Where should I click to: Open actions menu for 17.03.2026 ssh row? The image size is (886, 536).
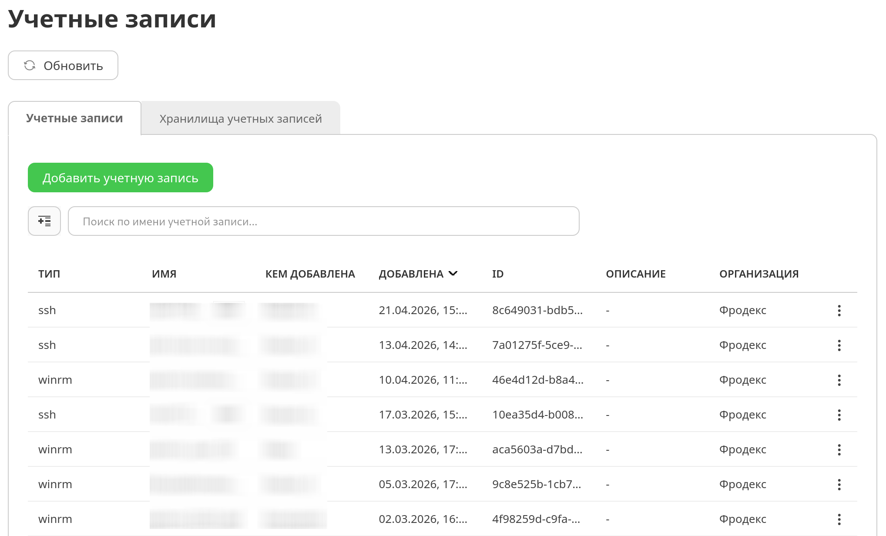click(839, 415)
